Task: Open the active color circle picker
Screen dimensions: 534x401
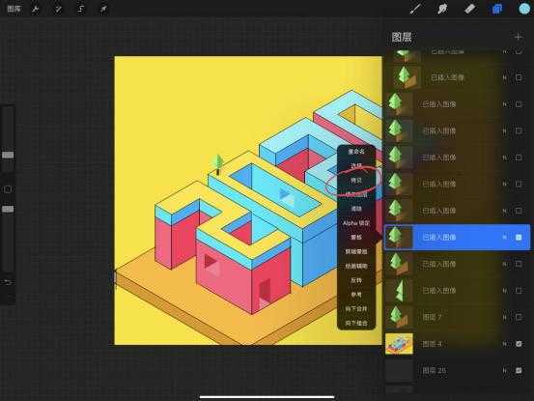Action: [524, 9]
